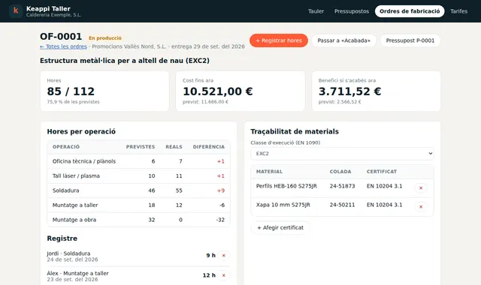481x285 pixels.
Task: Select the Ordres de fabricació tab
Action: tap(410, 11)
